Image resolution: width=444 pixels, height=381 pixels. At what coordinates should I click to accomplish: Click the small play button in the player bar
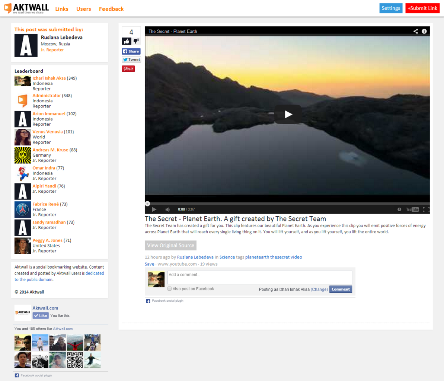tap(154, 209)
